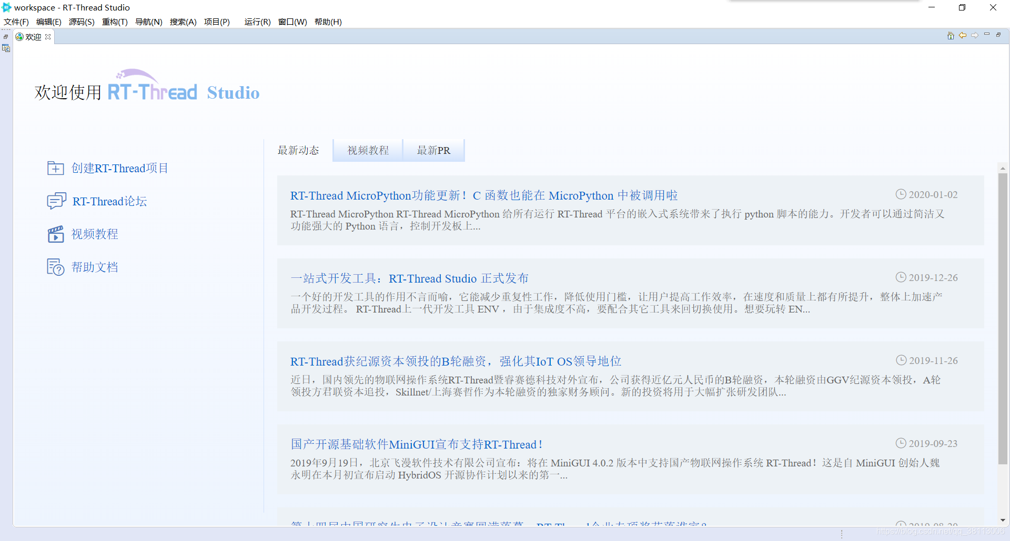Open the 编辑(E) menu
1010x541 pixels.
49,22
